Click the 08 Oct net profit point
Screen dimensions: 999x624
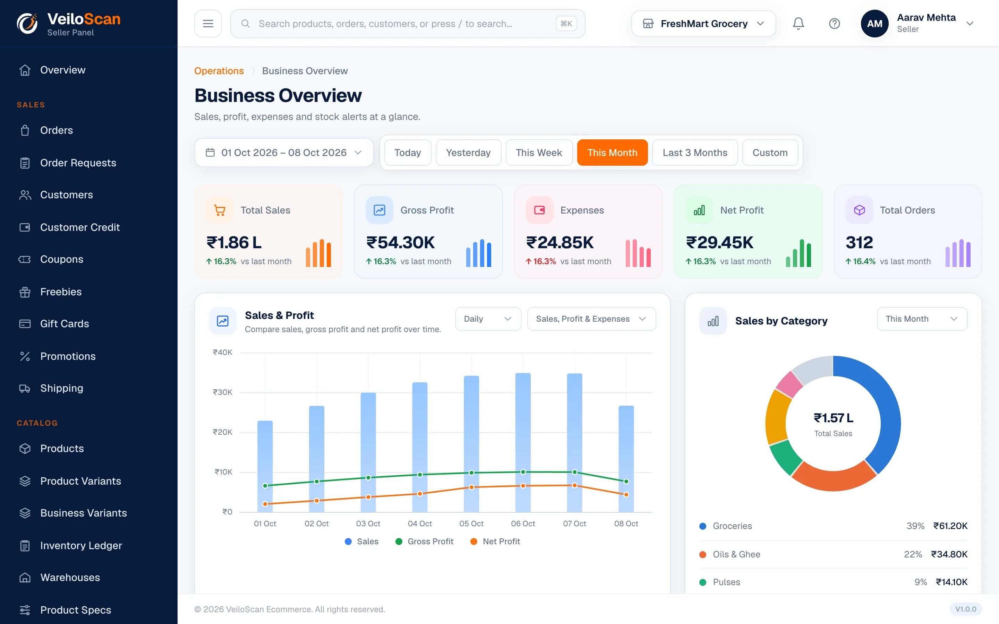626,494
